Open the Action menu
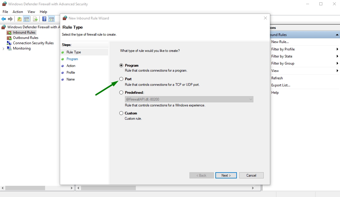 (18, 12)
